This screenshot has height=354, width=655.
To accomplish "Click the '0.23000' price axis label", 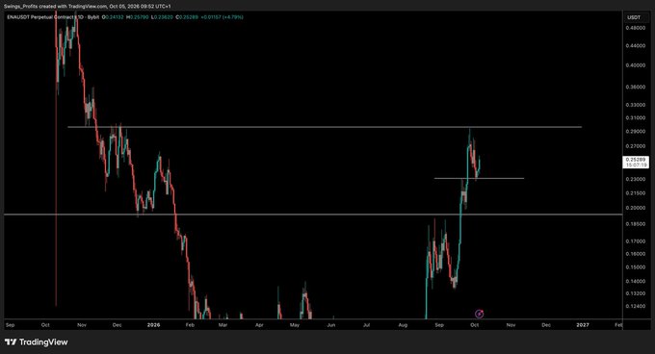I will pos(636,179).
